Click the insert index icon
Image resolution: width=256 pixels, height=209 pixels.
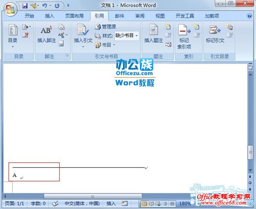[196, 27]
